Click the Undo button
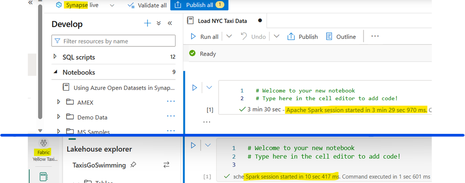This screenshot has width=465, height=183. 253,37
